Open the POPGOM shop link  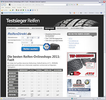pos(72,47)
